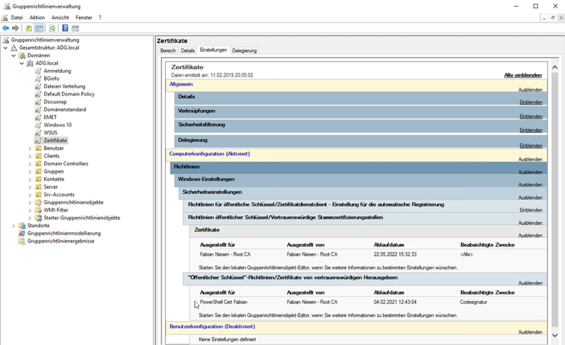Expand the Clients OU node
Viewport: 565px width, 345px height.
coord(30,156)
